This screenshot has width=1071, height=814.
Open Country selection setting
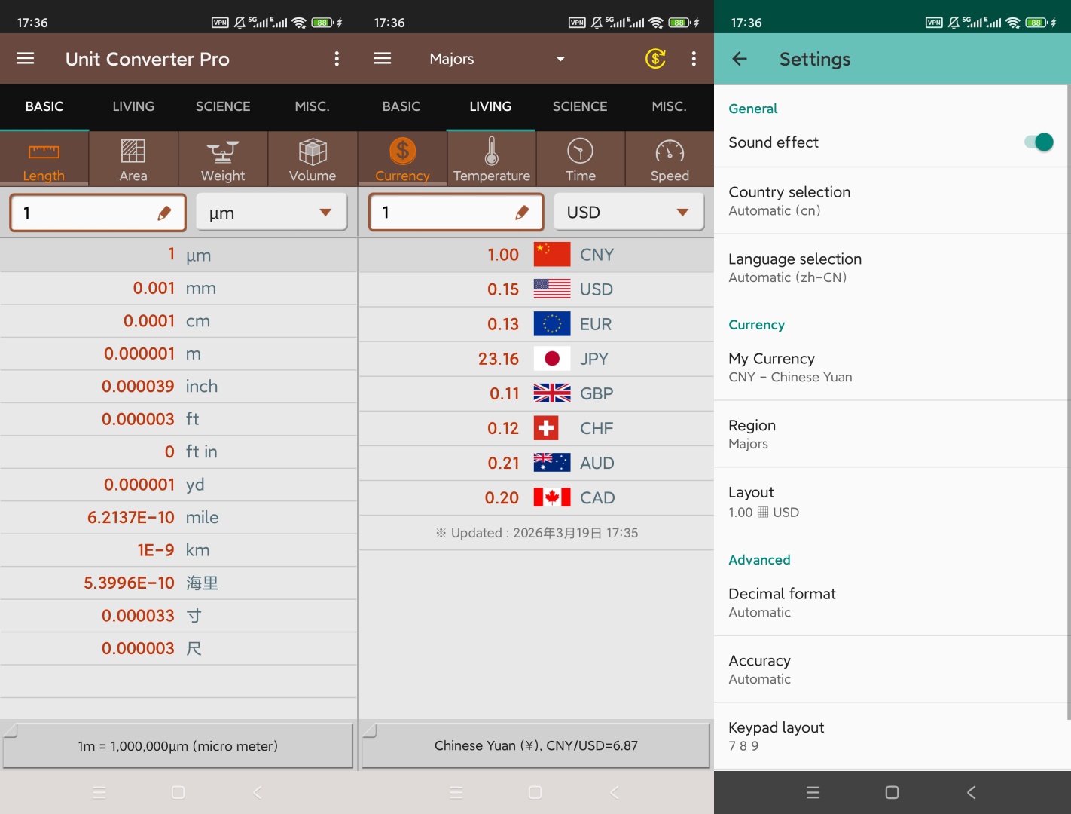pos(890,200)
